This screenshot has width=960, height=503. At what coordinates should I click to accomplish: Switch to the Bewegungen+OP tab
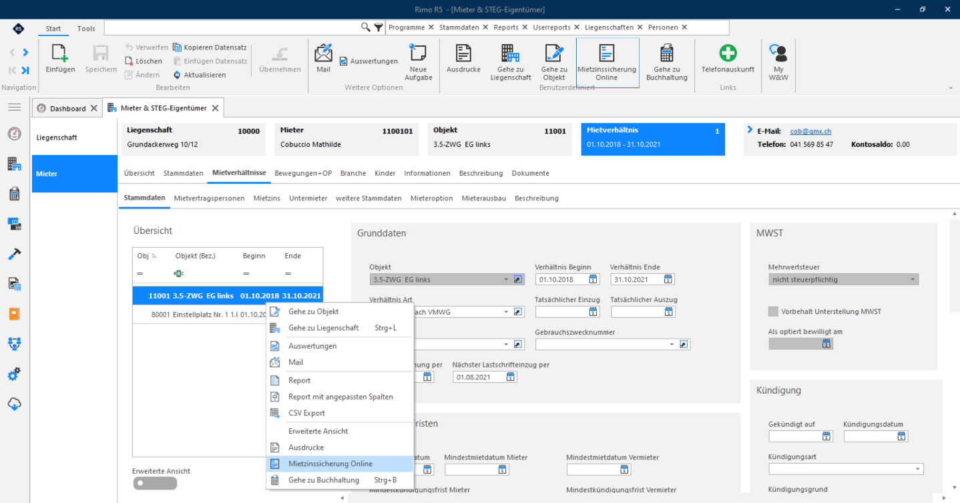coord(302,173)
